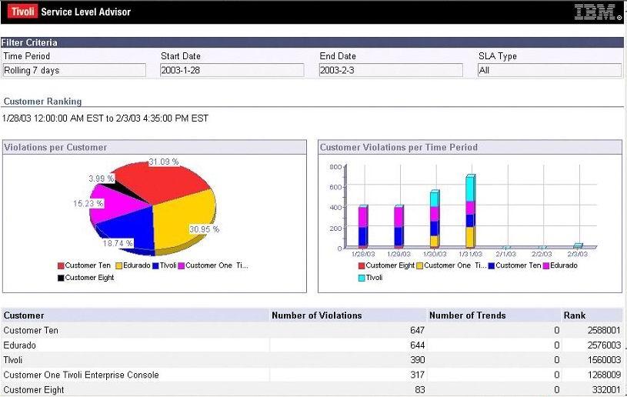Viewport: 627px width, 397px height.
Task: Click Customer Eight black swatch in pie legend
Action: tap(61, 278)
